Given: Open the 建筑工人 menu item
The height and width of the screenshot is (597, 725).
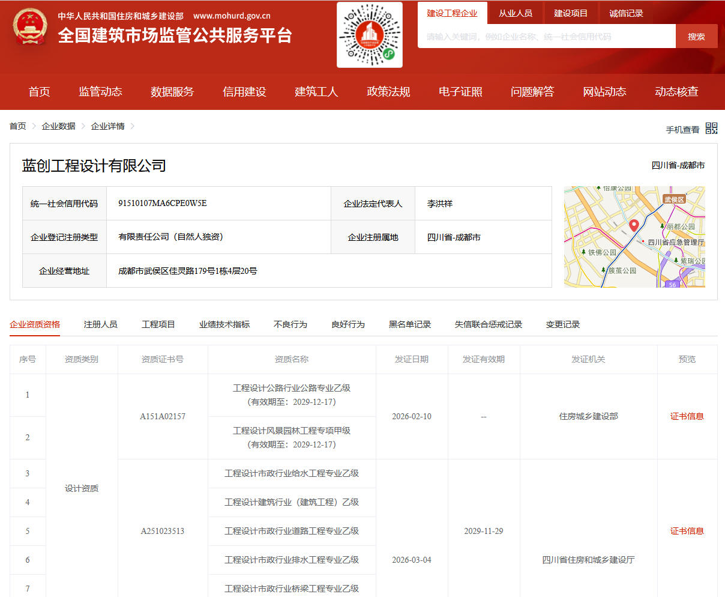Looking at the screenshot, I should point(316,92).
